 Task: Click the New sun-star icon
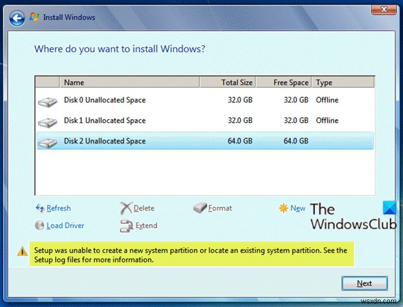click(283, 208)
